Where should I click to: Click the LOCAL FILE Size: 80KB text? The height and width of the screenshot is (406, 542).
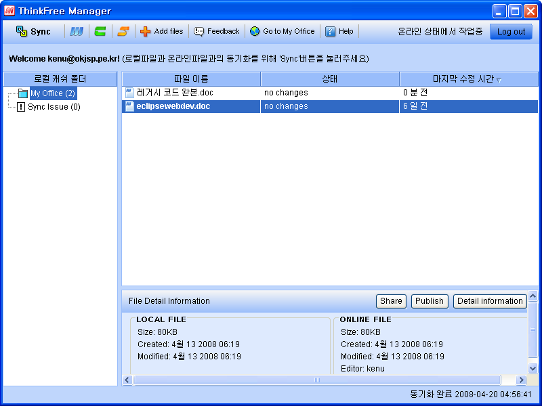tap(157, 332)
